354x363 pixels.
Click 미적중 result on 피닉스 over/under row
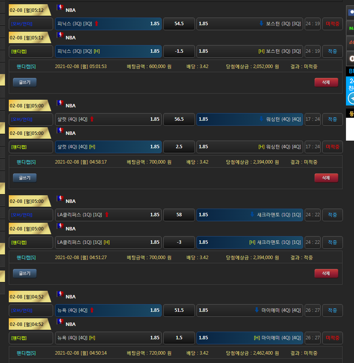(332, 24)
